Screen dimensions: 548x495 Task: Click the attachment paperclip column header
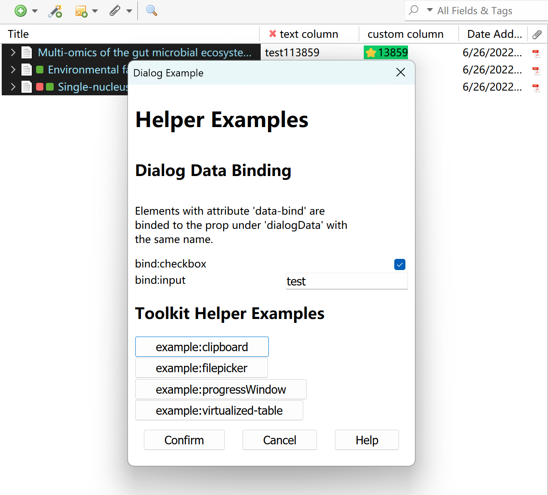(537, 34)
